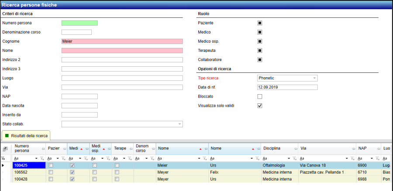The image size is (393, 191).
Task: Clear the filter on Numero persona column
Action: (x=42, y=158)
